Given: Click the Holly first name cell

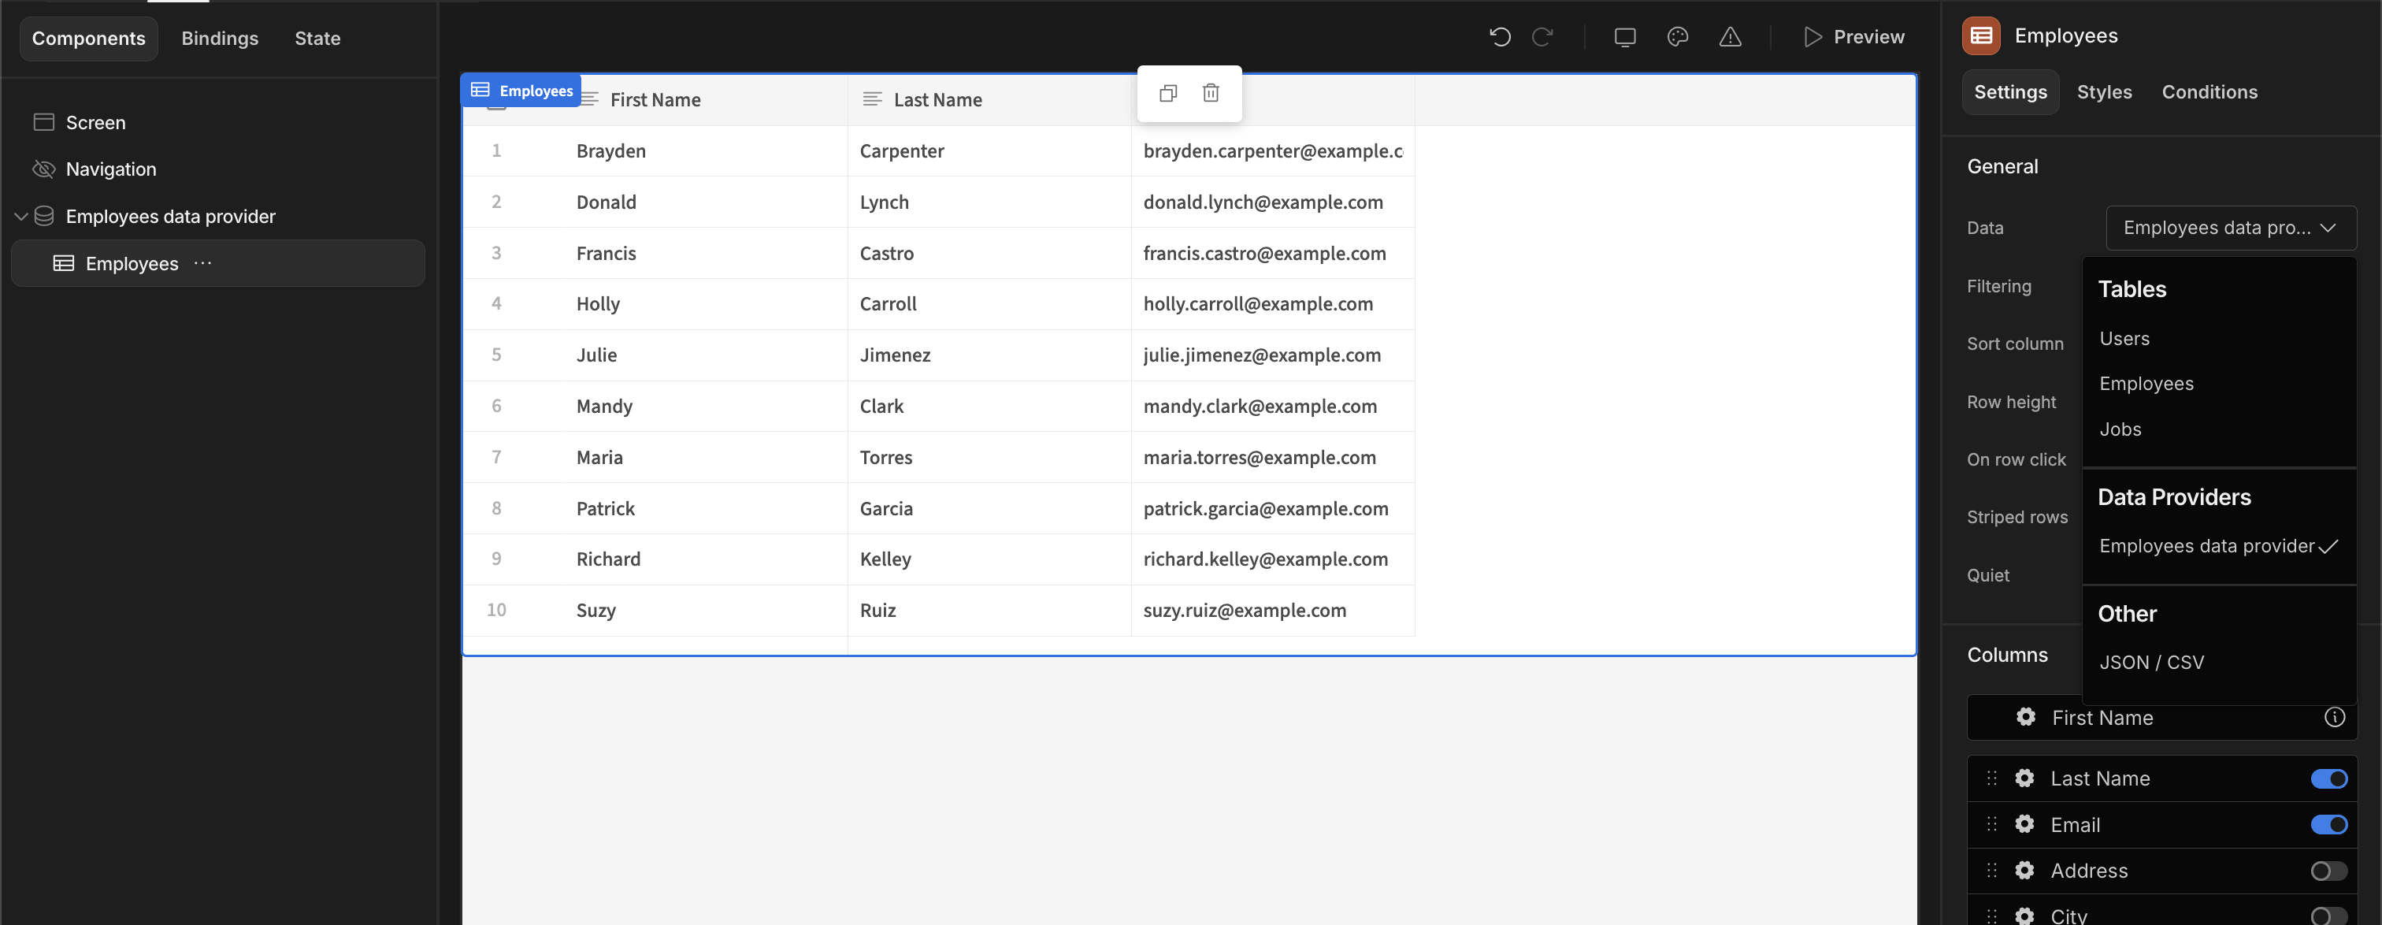Looking at the screenshot, I should 705,303.
